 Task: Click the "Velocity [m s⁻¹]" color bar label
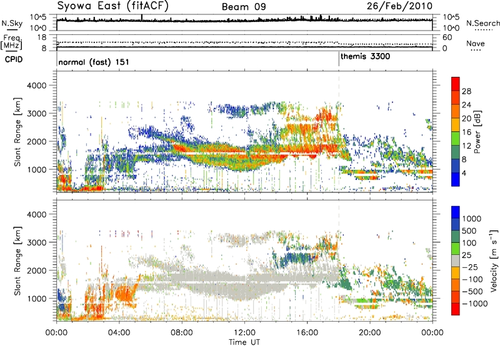click(494, 260)
